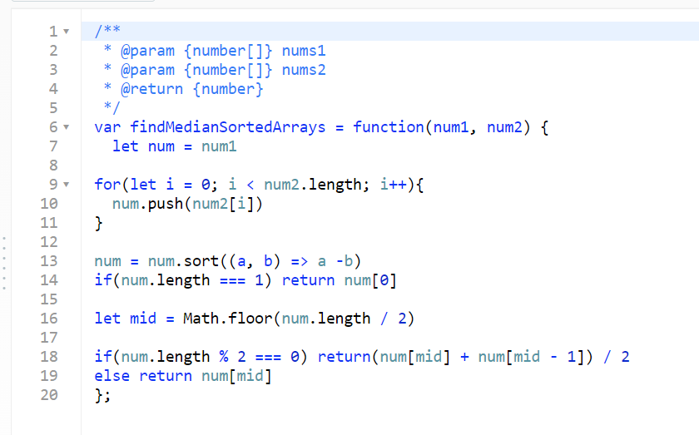
Task: Click 'let num = num1' on line 7
Action: click(x=174, y=146)
